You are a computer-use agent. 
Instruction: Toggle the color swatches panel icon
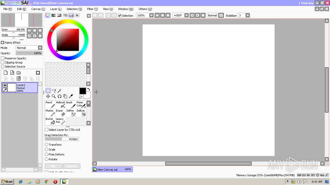pyautogui.click(x=71, y=15)
